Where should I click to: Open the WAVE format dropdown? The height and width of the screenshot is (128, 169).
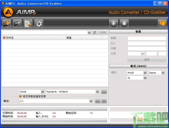43,92
